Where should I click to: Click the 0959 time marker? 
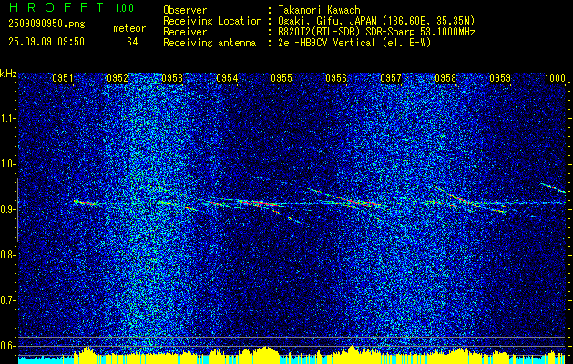click(500, 78)
